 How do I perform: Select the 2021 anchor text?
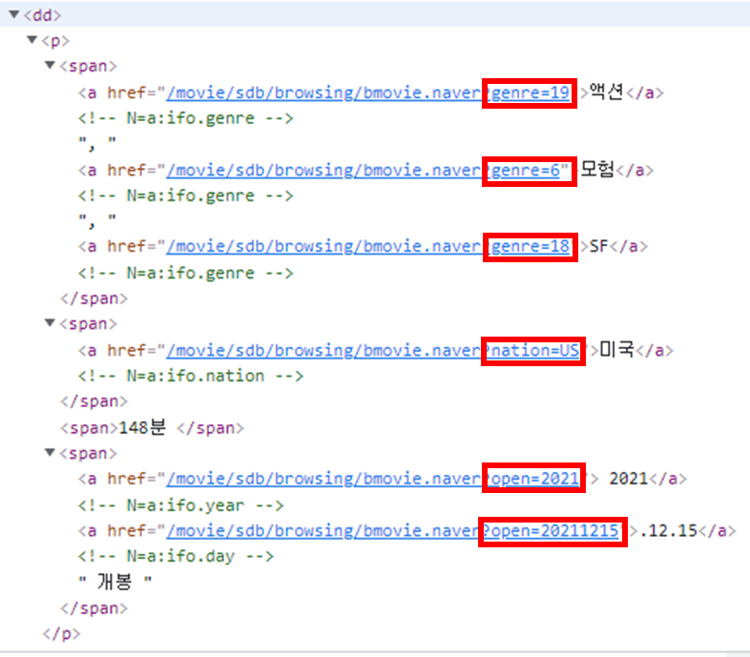click(x=628, y=479)
